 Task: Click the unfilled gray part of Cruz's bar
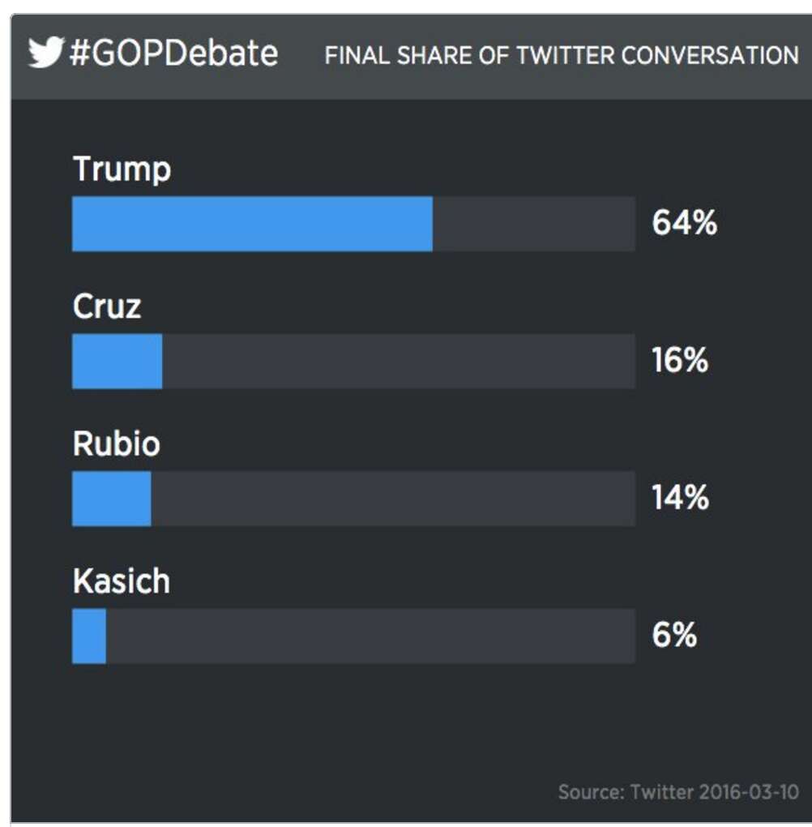398,361
